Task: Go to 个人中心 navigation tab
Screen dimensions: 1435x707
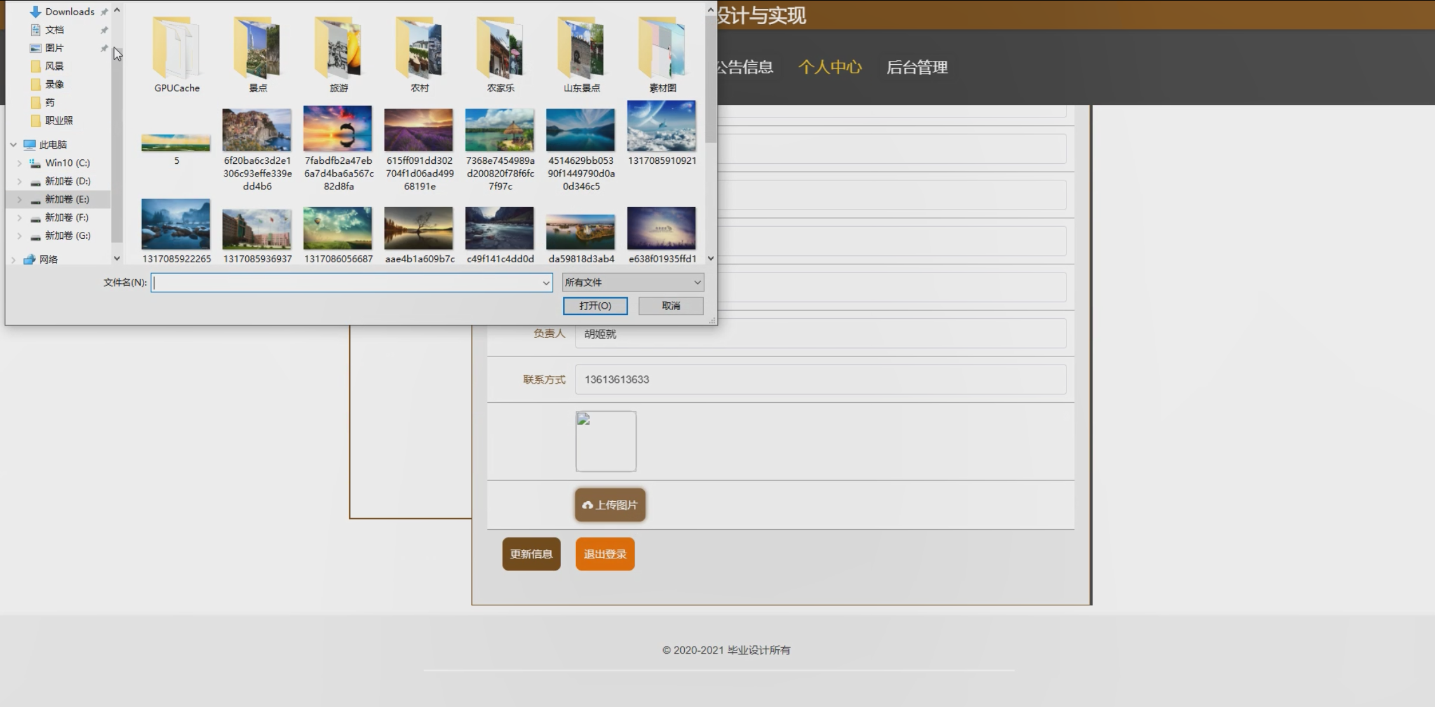Action: 830,67
